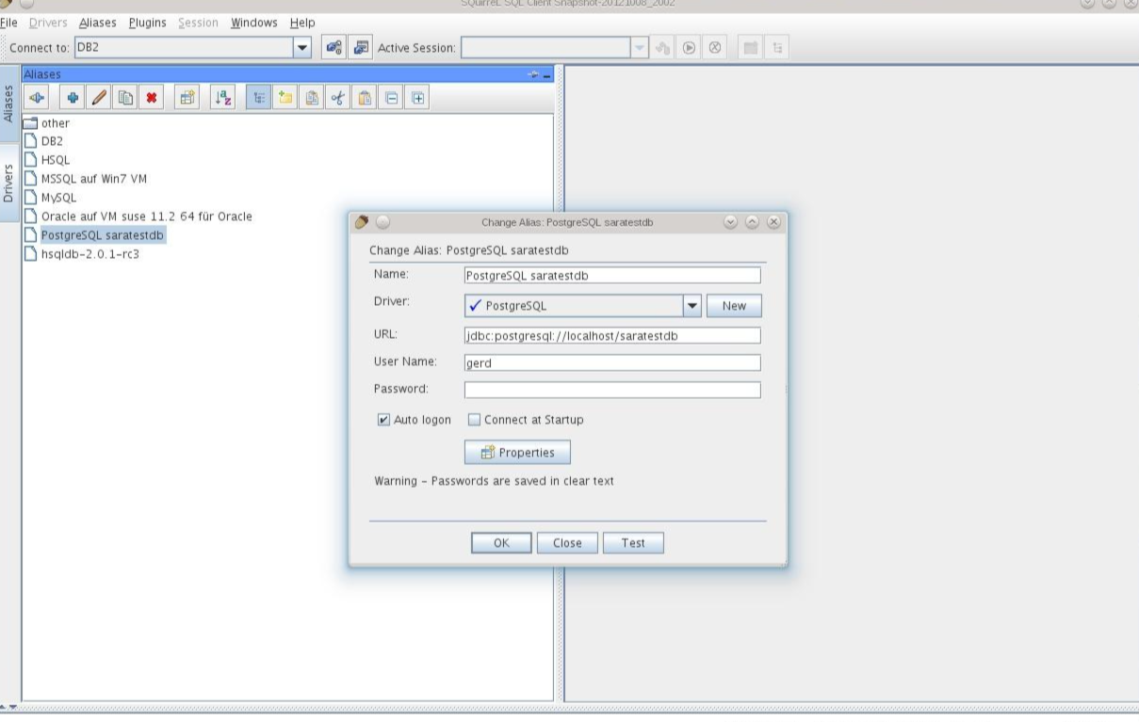Delete selected alias with red X icon

tap(151, 97)
